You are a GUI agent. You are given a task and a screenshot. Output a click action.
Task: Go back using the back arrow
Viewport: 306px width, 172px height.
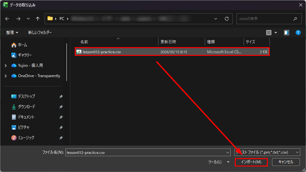(x=7, y=19)
